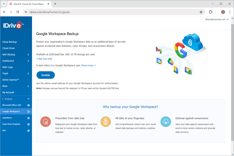Click the Defense against ransomware title
This screenshot has height=156, width=234.
point(192,118)
